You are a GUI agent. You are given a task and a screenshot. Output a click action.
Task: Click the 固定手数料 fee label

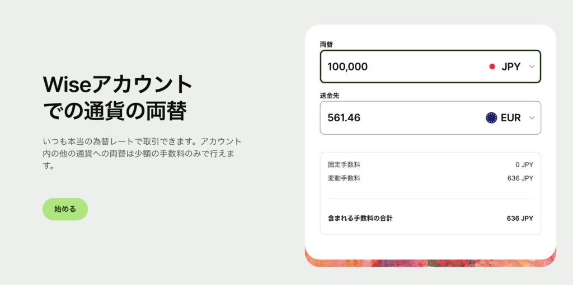[x=344, y=165]
